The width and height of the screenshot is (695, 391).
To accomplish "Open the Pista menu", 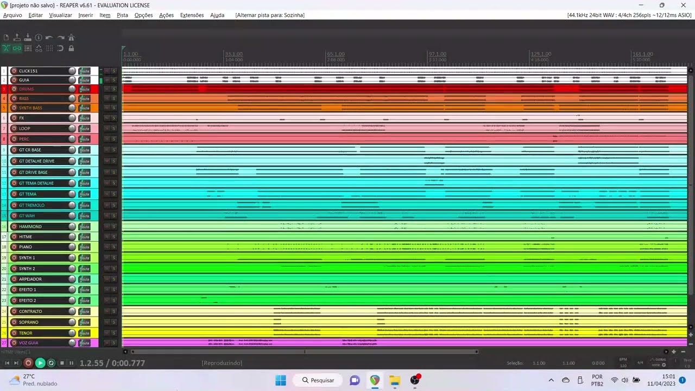I will click(x=122, y=15).
